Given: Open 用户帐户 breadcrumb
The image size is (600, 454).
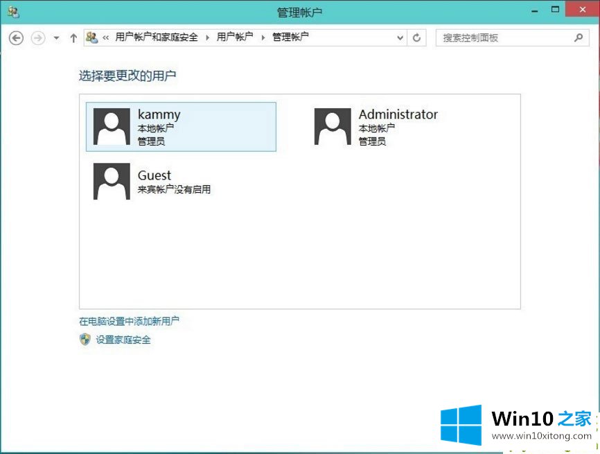Looking at the screenshot, I should pos(235,37).
